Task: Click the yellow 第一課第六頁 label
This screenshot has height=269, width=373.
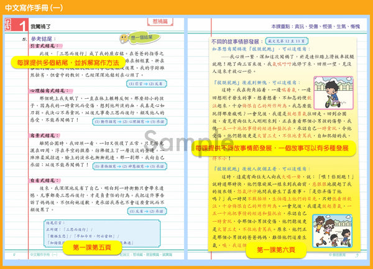Action: click(276, 250)
